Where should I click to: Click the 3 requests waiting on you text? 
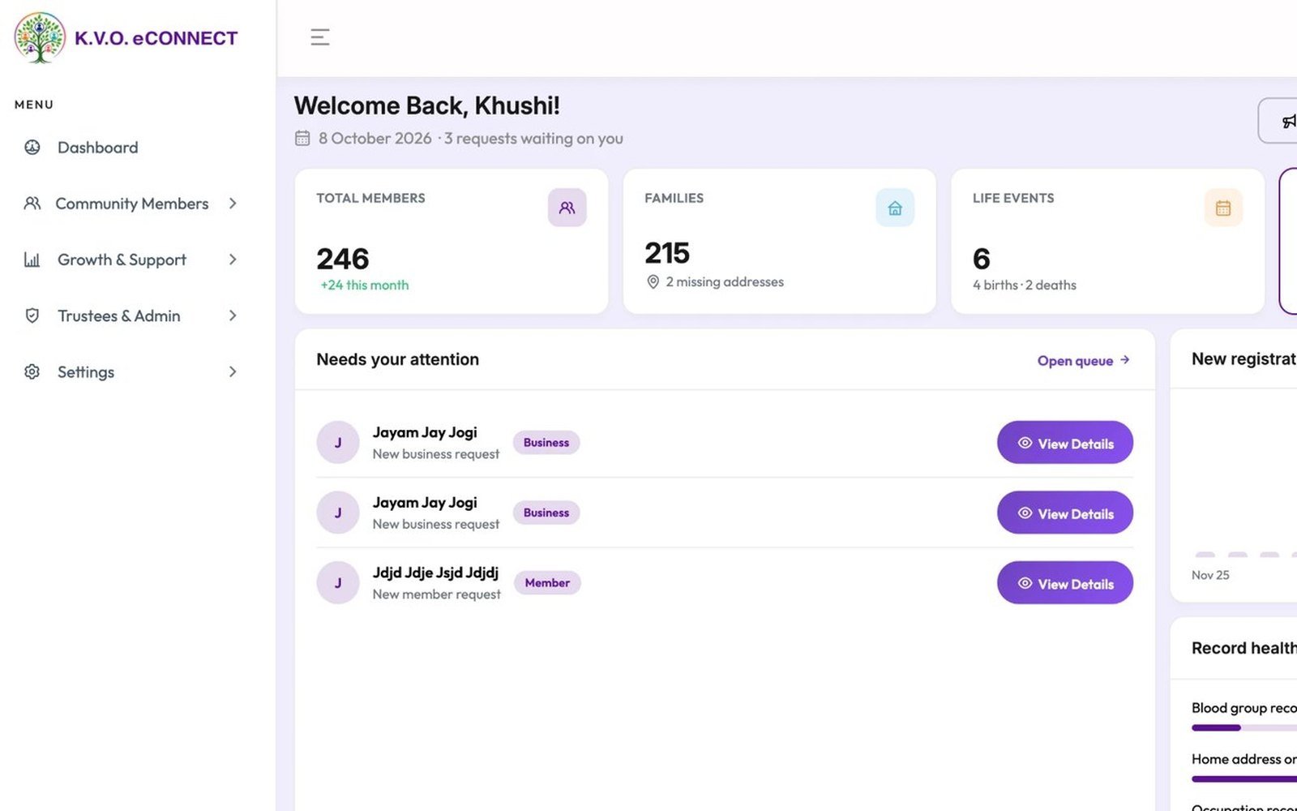533,139
